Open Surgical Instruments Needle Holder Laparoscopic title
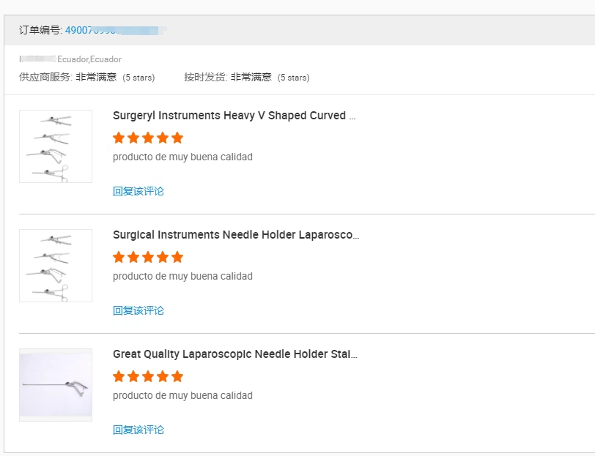595x456 pixels. coord(236,235)
